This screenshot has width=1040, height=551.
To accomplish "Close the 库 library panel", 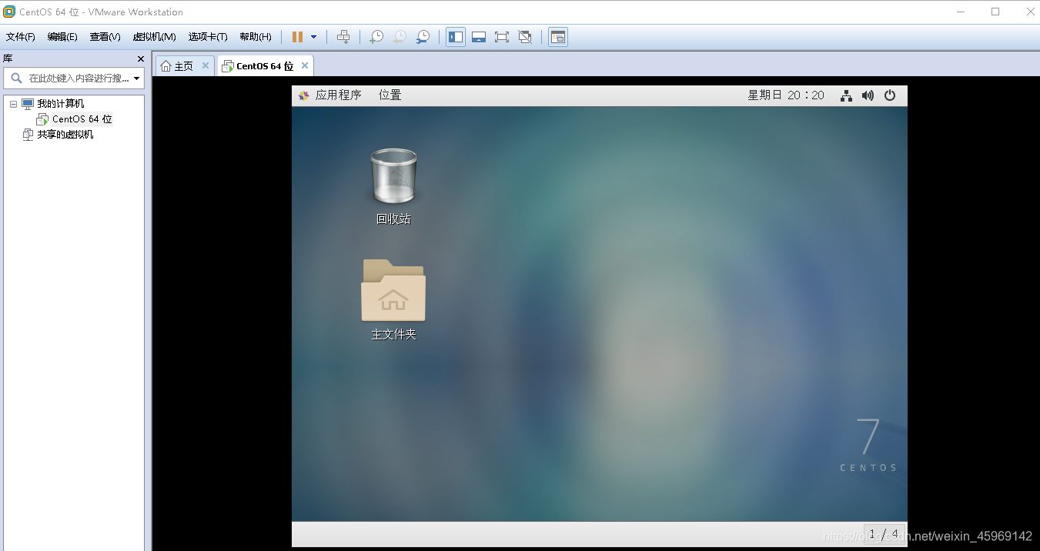I will tap(141, 58).
